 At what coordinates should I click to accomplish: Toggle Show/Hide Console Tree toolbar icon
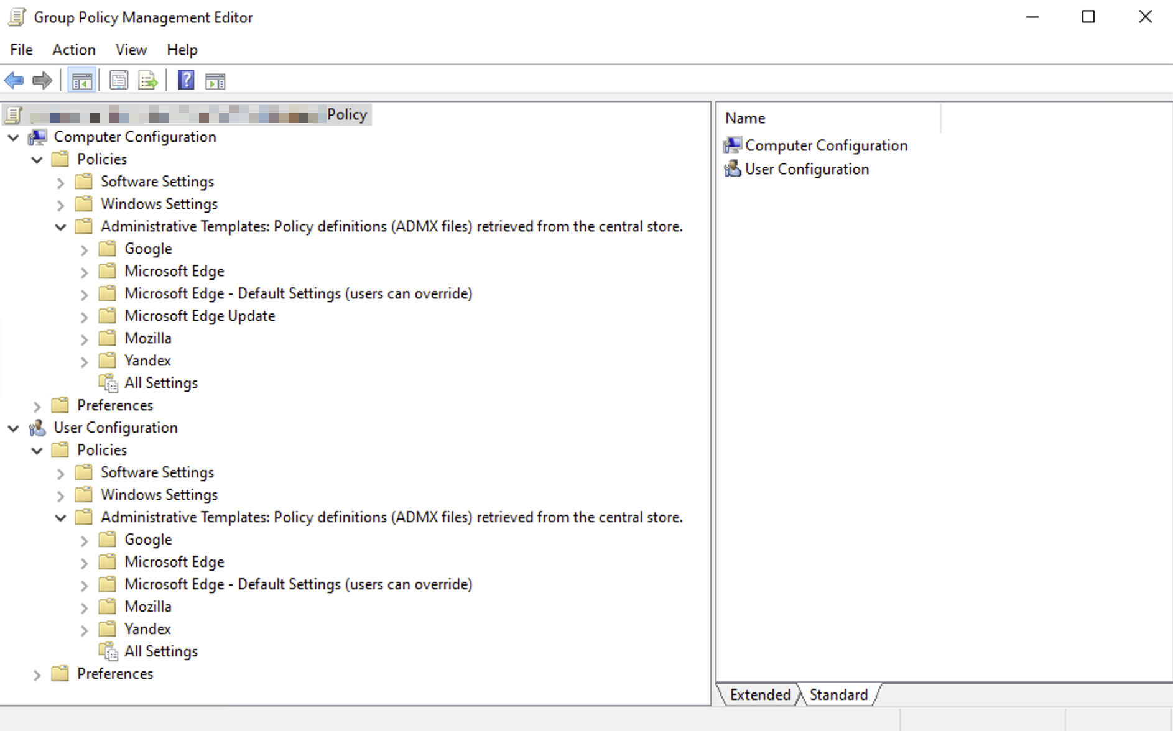tap(81, 81)
